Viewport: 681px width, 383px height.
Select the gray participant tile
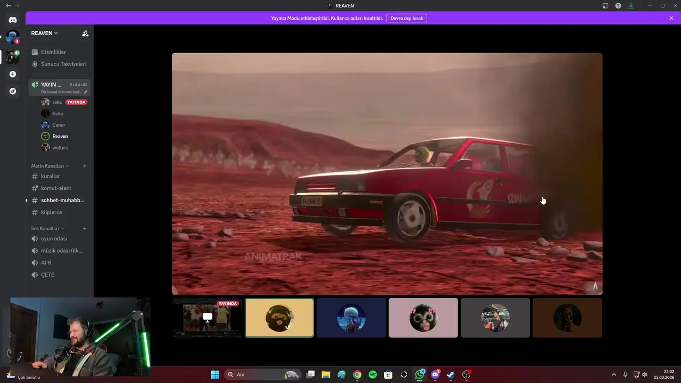coord(495,318)
